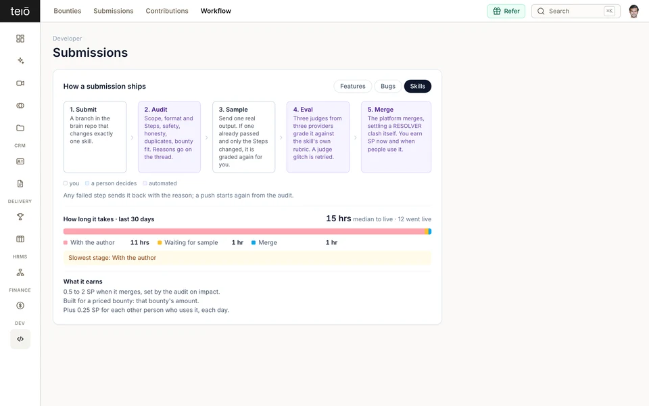Click the '11 hrs' author duration

[139, 242]
